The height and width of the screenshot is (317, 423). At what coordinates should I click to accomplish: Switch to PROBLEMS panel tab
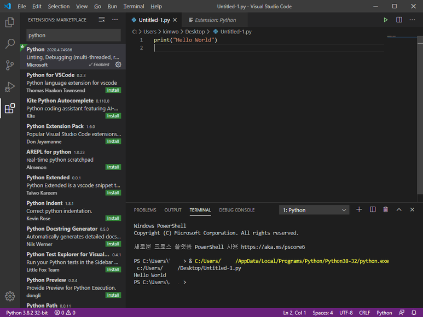(145, 210)
